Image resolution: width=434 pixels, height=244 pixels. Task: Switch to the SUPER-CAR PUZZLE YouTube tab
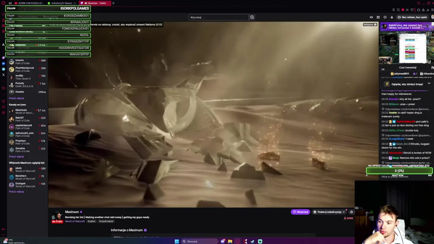(x=28, y=3)
